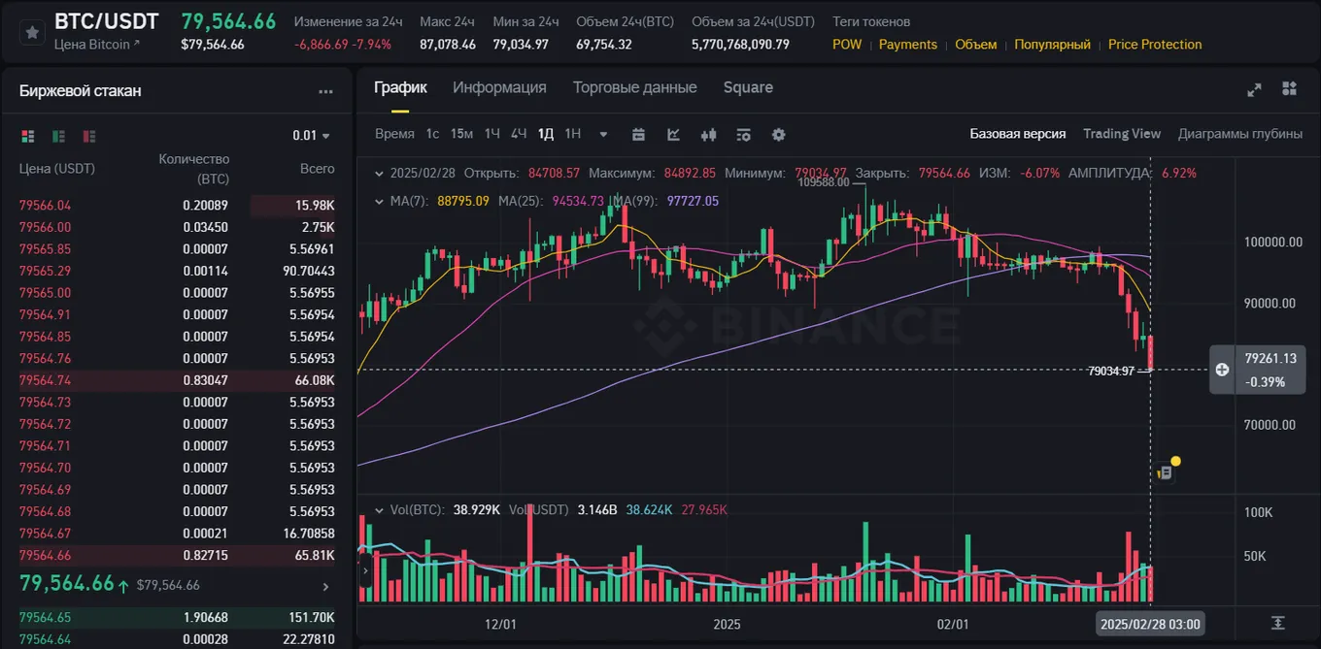Open chart display list settings icon
1321x649 pixels.
tap(743, 134)
